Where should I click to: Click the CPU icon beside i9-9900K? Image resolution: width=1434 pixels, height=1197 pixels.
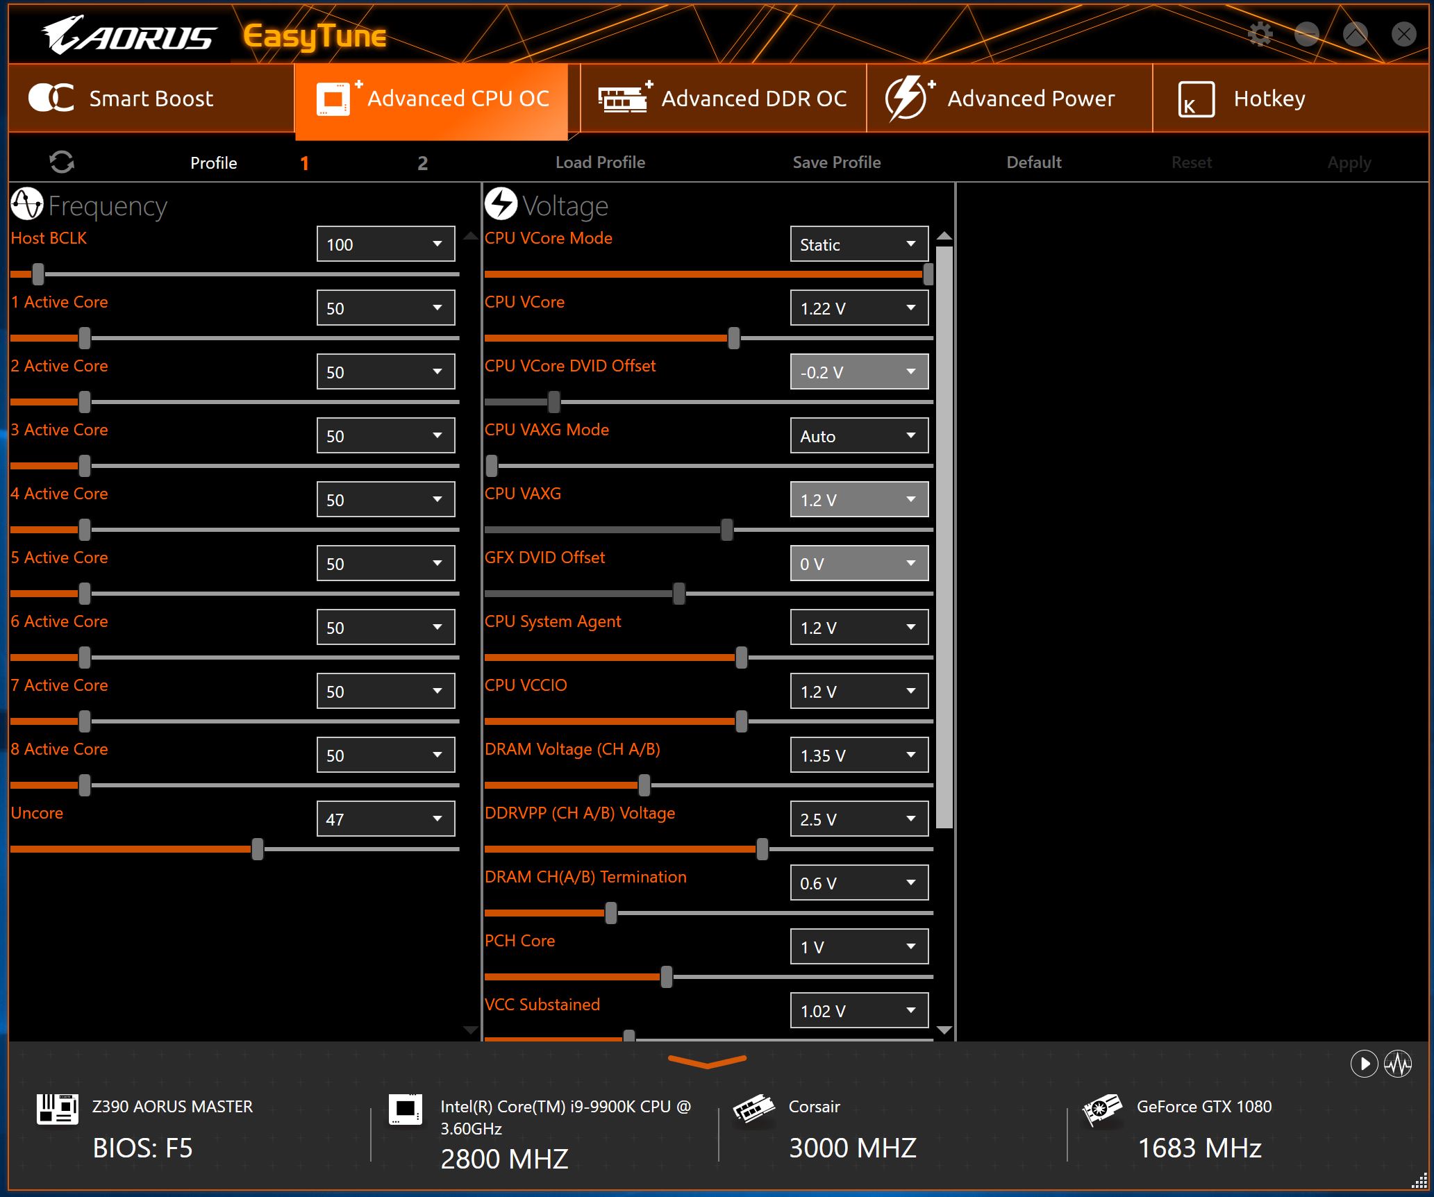(x=405, y=1109)
